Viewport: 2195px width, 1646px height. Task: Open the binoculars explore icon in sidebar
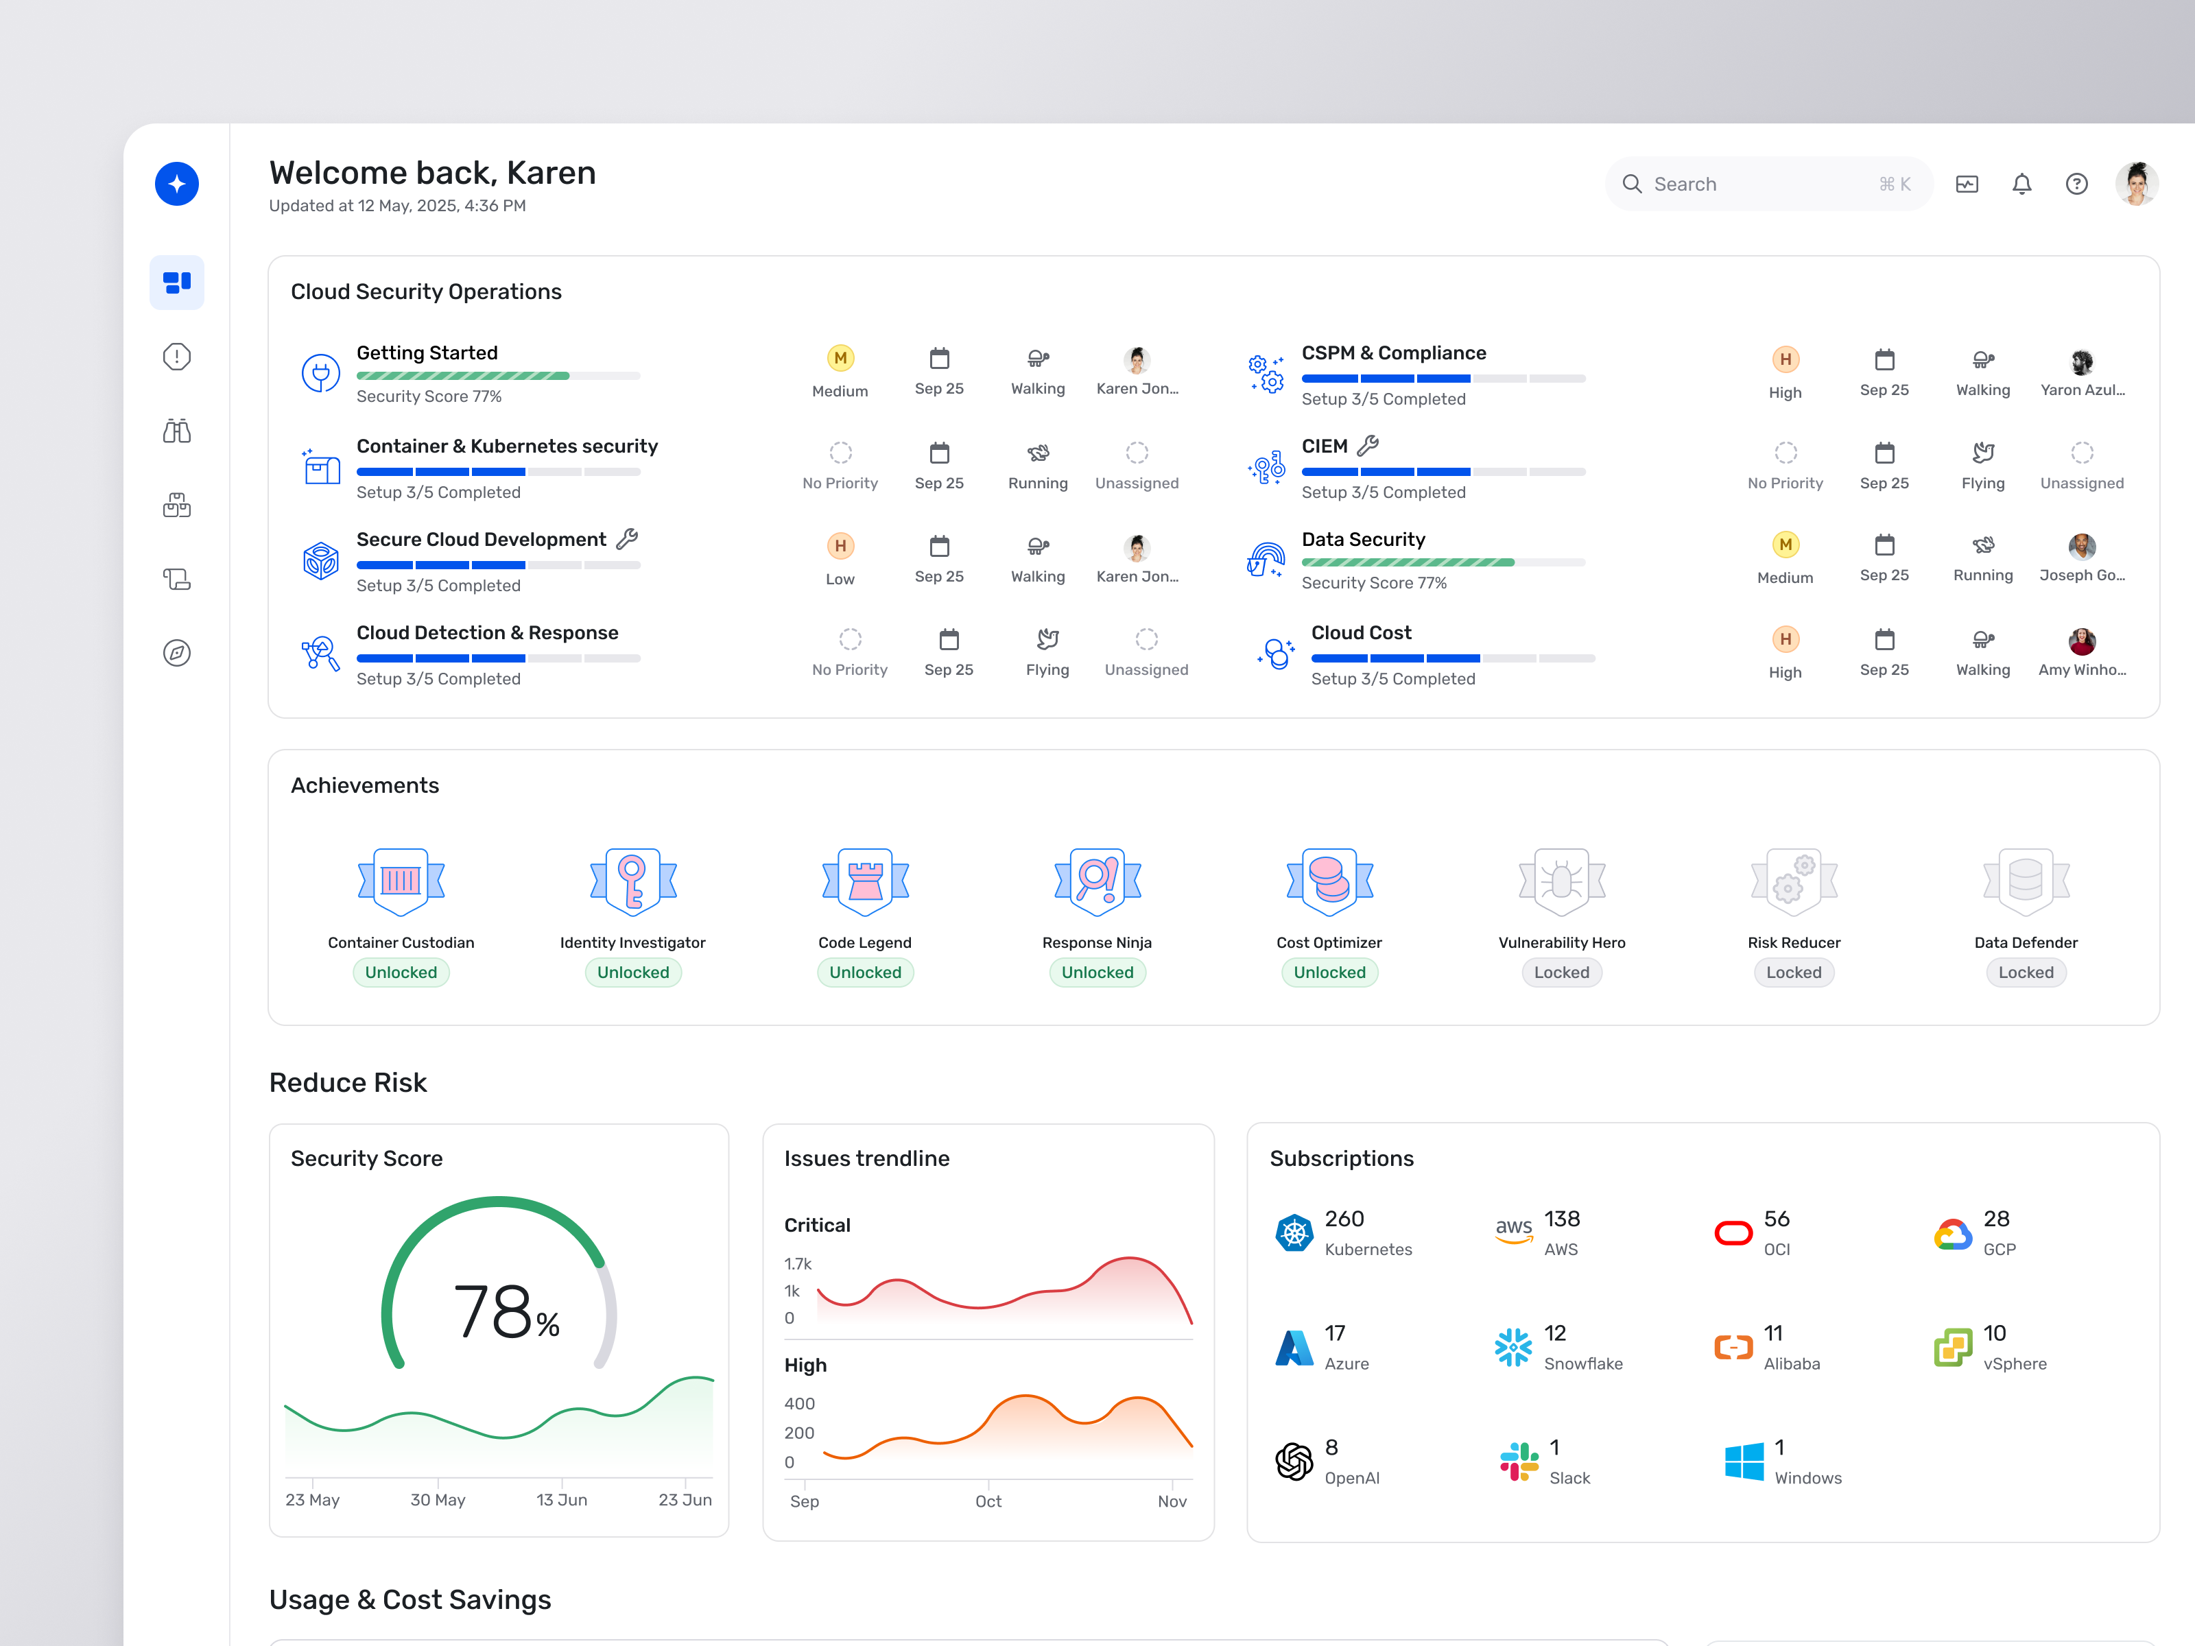tap(177, 431)
